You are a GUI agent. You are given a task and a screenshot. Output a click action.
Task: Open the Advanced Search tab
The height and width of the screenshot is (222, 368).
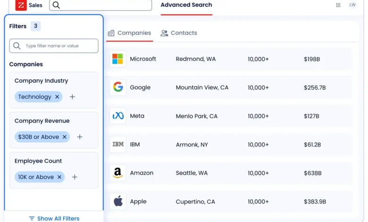(186, 5)
